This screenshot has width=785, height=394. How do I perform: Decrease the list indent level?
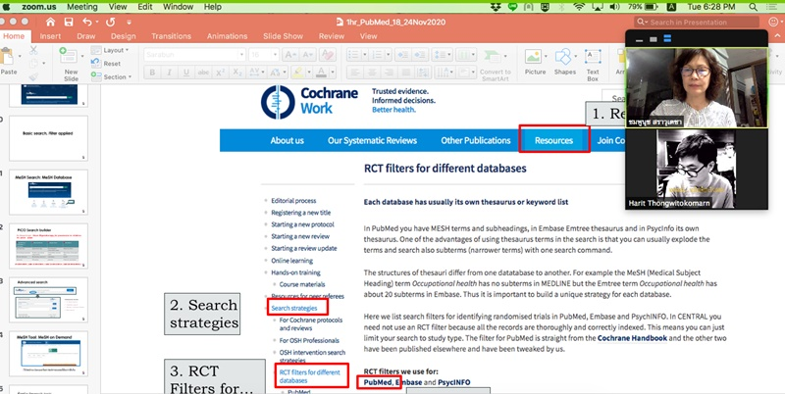[x=402, y=55]
